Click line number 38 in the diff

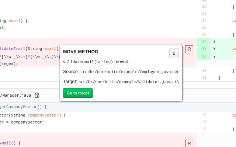(204, 49)
